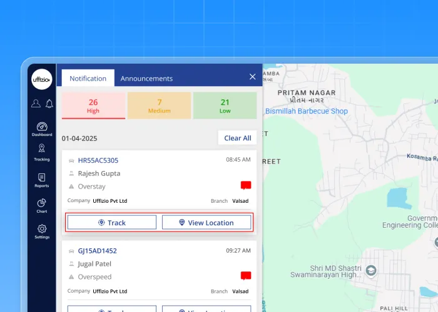Image resolution: width=438 pixels, height=312 pixels.
Task: Close the notification panel
Action: [252, 77]
